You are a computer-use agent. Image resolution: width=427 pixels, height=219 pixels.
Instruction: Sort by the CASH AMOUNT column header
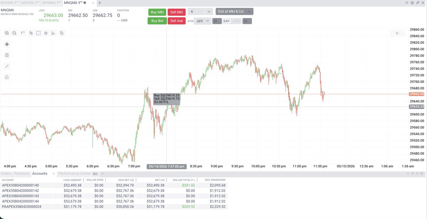tap(72, 180)
